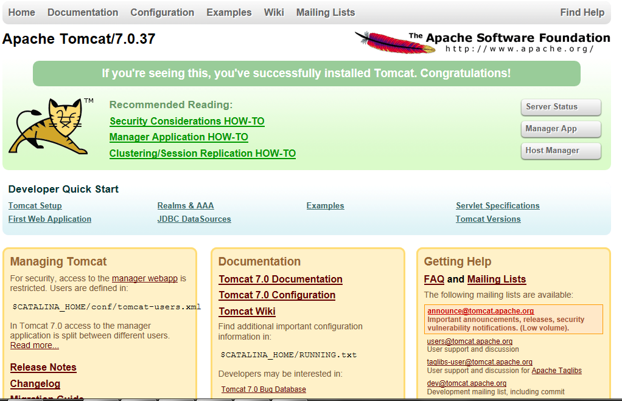Viewport: 622px width, 401px height.
Task: Click the taglibs-user@tomcat.apache.org link
Action: [x=480, y=362]
